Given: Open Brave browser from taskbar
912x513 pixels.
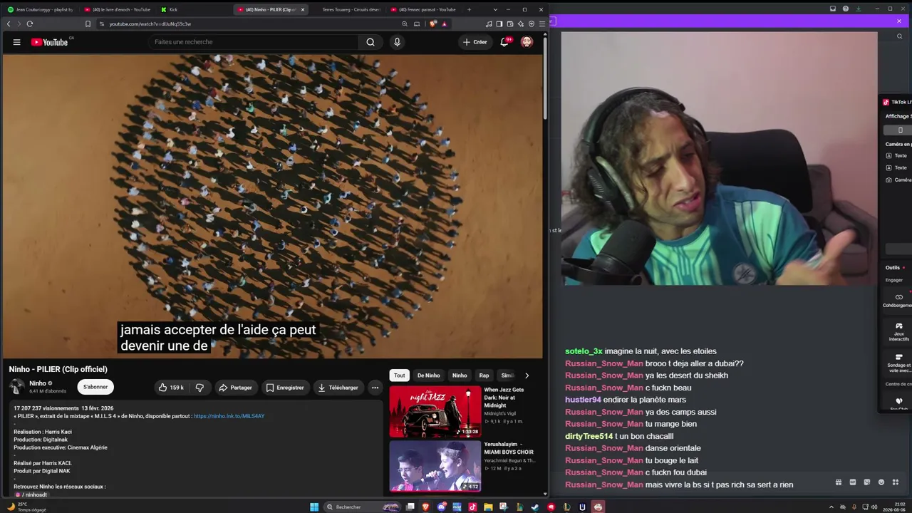Looking at the screenshot, I should point(427,507).
